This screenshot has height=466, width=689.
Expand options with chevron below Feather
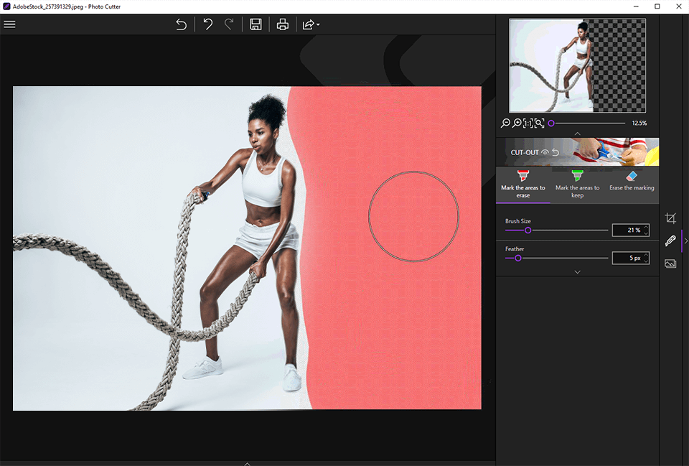pyautogui.click(x=577, y=272)
